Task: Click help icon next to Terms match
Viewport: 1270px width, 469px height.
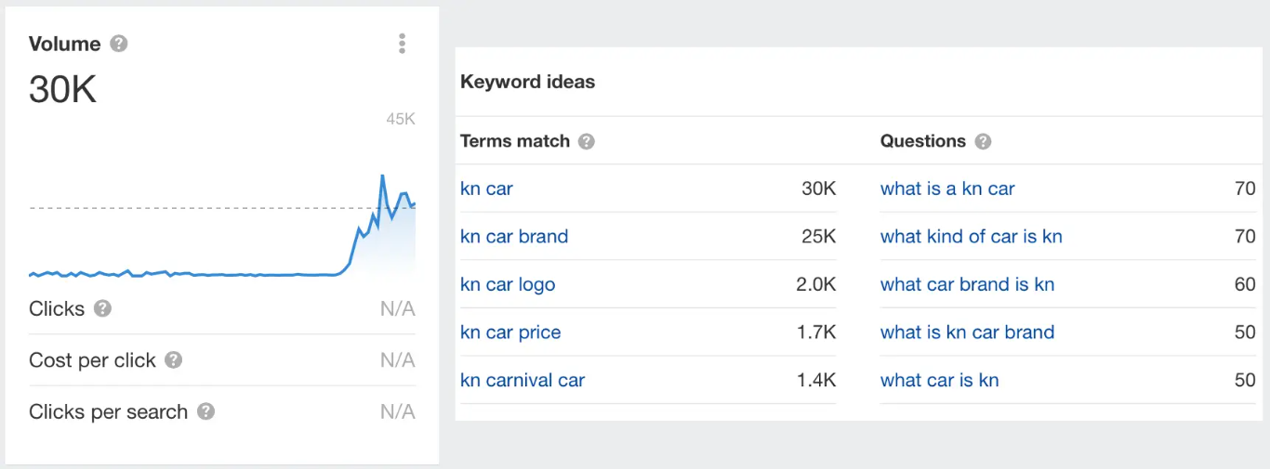Action: pyautogui.click(x=586, y=141)
